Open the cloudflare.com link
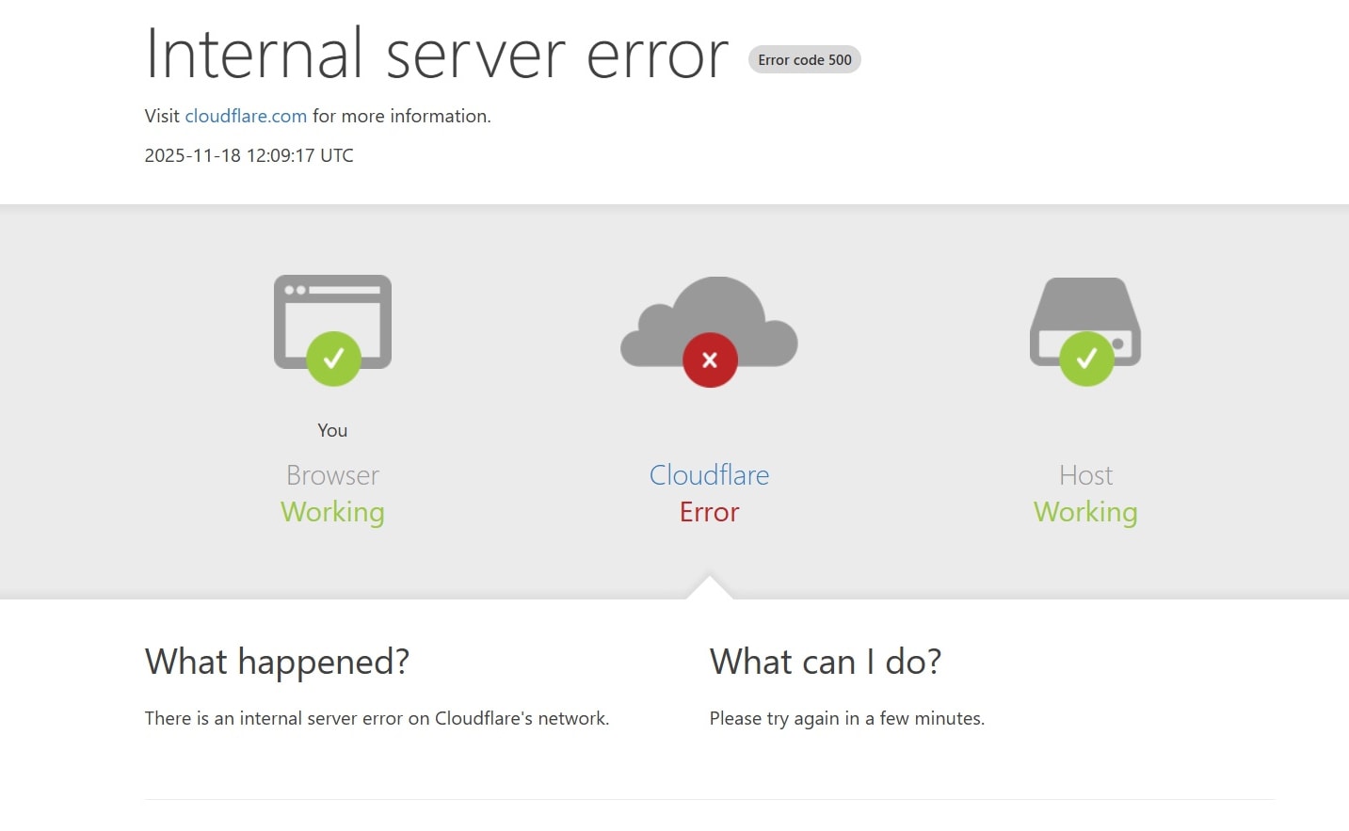 [246, 116]
